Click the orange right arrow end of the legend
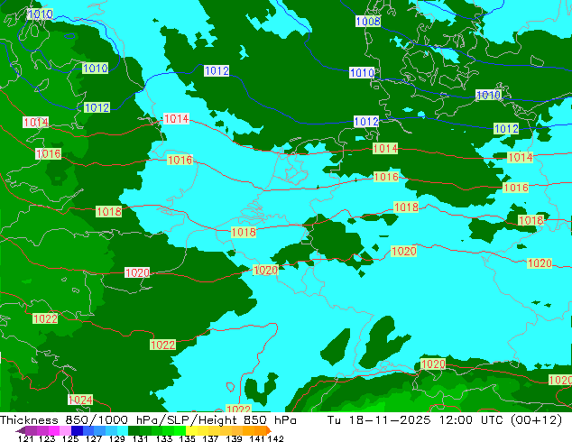The image size is (572, 442). pyautogui.click(x=269, y=430)
